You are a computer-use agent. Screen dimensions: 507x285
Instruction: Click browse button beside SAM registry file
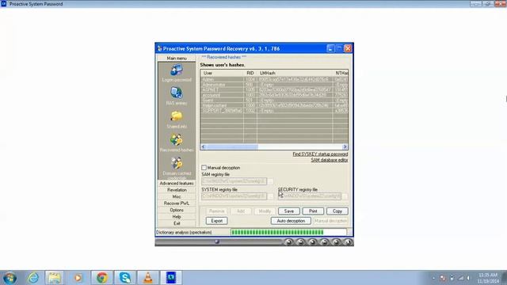tap(271, 181)
